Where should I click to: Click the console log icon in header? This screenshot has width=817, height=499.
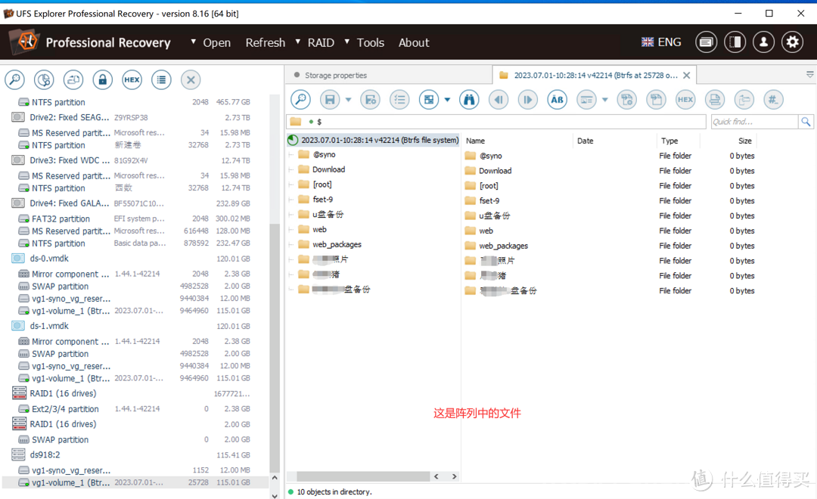pos(706,42)
